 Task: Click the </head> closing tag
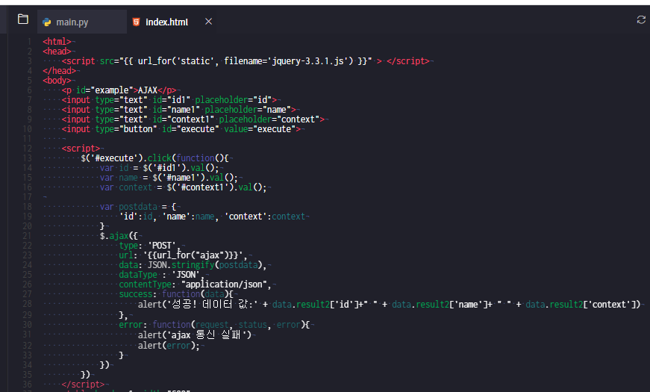pyautogui.click(x=59, y=71)
